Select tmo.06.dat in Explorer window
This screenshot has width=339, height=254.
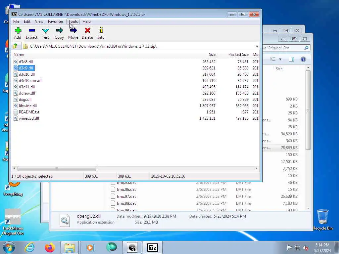[126, 190]
